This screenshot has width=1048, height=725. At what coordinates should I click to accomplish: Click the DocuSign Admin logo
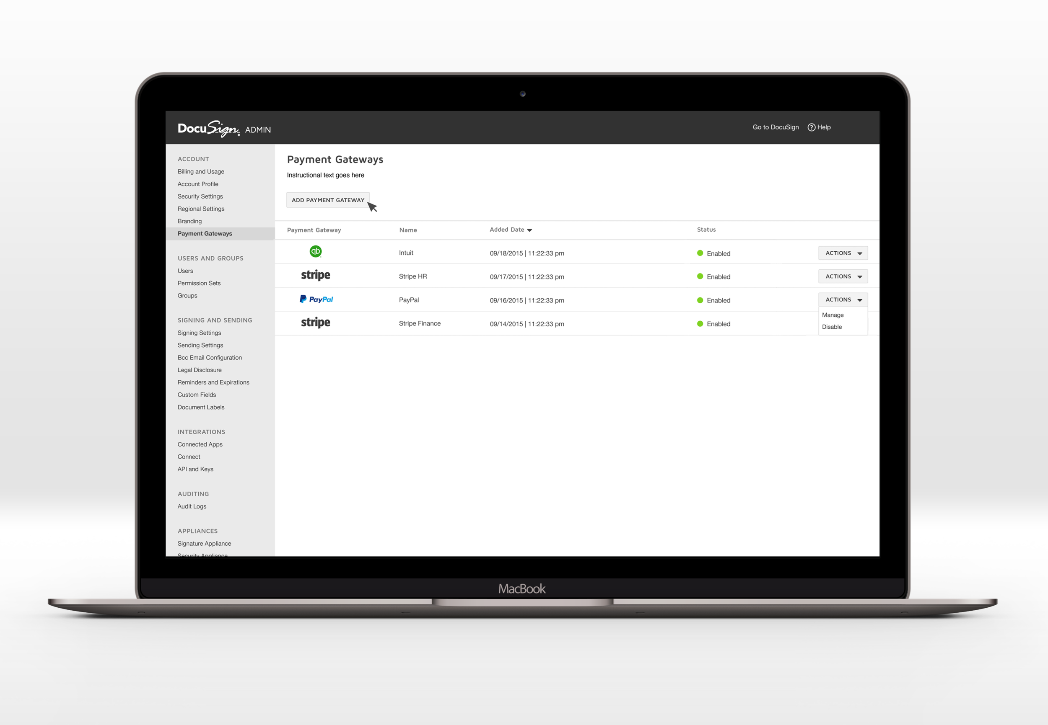tap(224, 129)
